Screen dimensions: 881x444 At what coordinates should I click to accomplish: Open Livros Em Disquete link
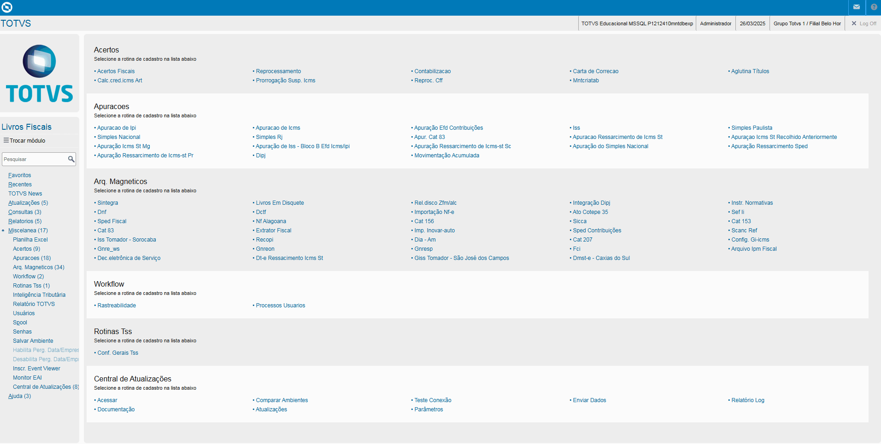coord(280,203)
